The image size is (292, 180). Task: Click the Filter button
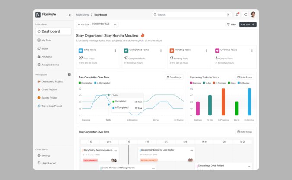(x=232, y=25)
